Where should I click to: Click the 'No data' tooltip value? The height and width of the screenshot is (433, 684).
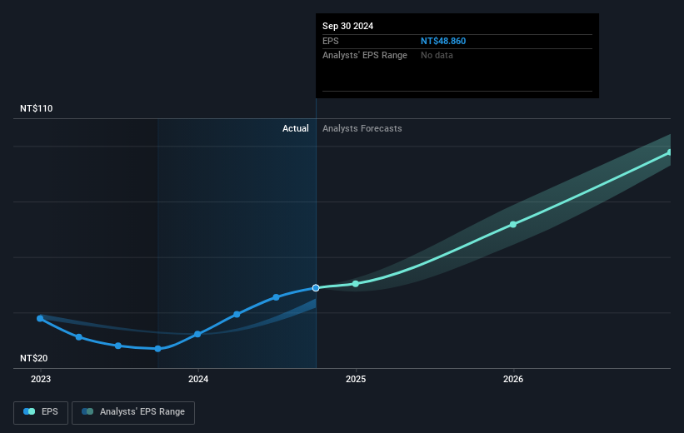(x=437, y=56)
